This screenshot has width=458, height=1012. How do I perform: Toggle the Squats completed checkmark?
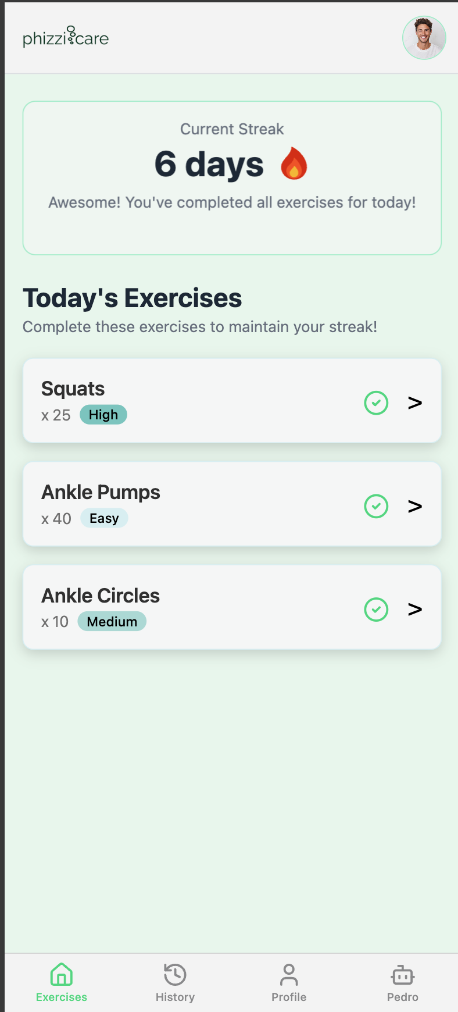(376, 402)
